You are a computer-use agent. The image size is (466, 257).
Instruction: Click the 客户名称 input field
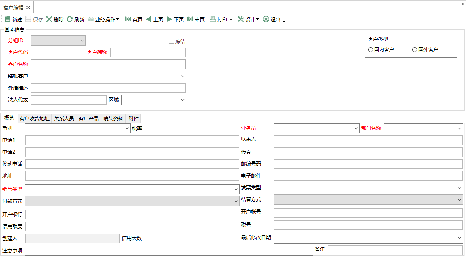(x=109, y=64)
